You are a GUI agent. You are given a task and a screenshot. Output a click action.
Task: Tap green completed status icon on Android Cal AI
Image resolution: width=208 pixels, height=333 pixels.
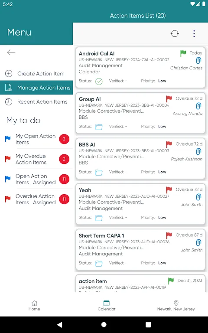99,82
